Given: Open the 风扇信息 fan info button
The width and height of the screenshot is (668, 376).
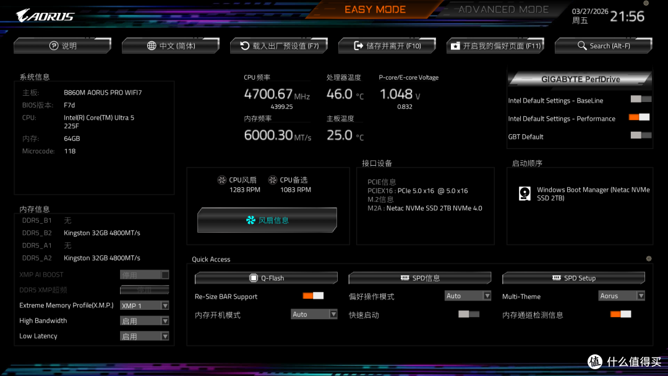Looking at the screenshot, I should (267, 220).
